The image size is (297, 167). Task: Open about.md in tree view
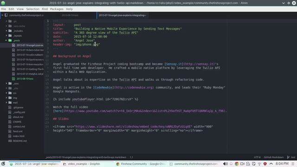18,117
